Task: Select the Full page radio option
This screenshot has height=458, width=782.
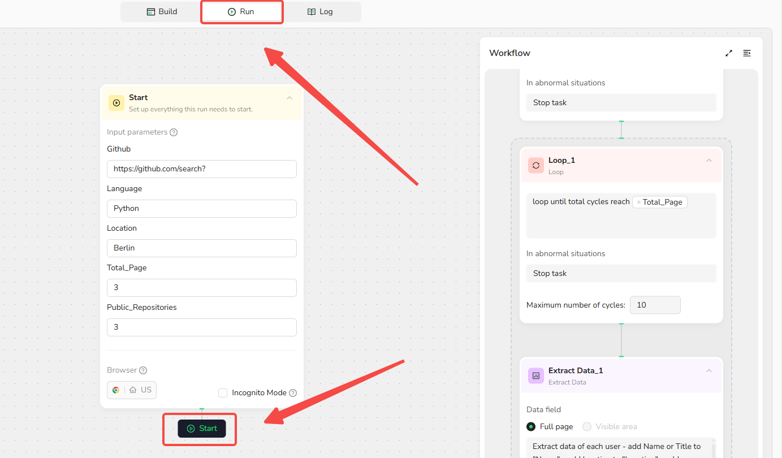Action: (x=531, y=427)
